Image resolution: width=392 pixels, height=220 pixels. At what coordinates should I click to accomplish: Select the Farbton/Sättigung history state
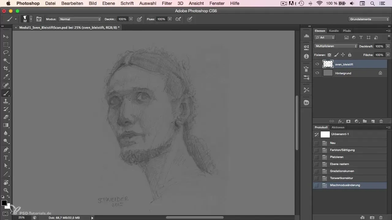(x=350, y=150)
